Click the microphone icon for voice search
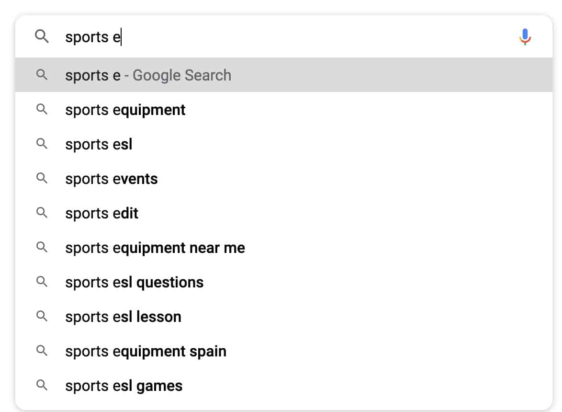Image resolution: width=562 pixels, height=412 pixels. point(525,36)
